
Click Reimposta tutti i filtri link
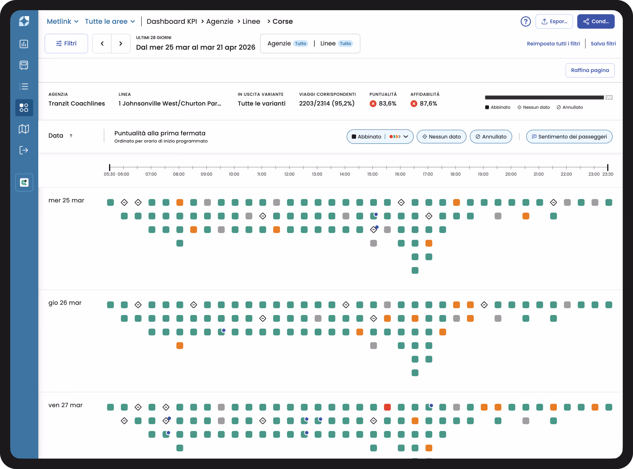coord(553,43)
